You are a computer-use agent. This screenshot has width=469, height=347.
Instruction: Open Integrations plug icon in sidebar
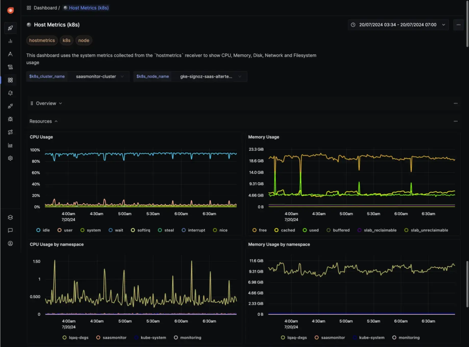point(10,106)
